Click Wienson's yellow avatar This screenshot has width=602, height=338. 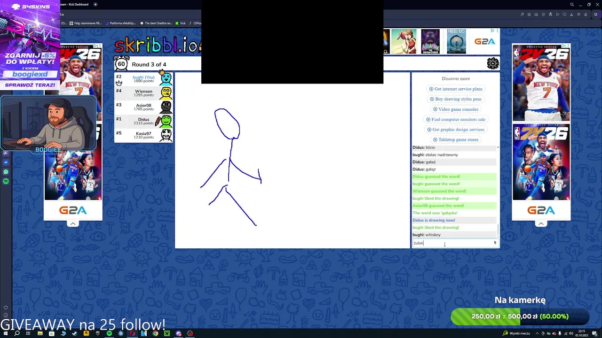point(166,93)
